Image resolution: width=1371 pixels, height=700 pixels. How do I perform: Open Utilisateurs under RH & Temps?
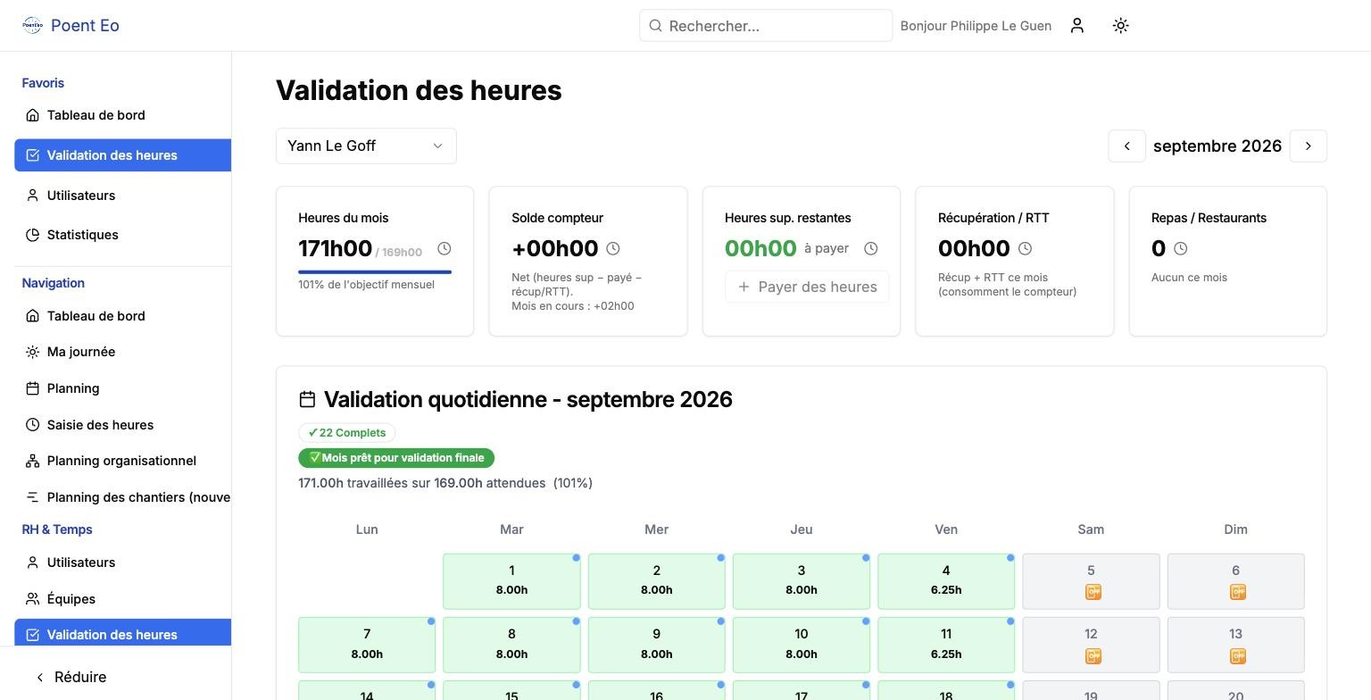pos(122,562)
